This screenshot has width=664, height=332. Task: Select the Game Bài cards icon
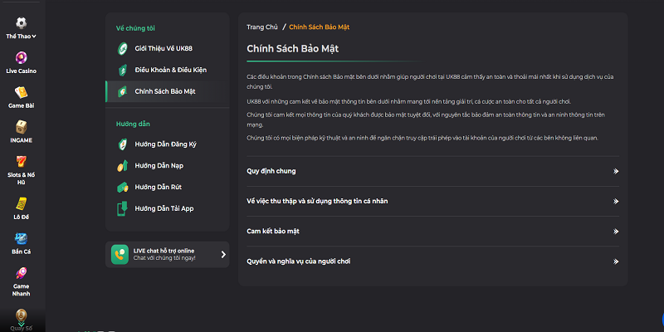22,92
